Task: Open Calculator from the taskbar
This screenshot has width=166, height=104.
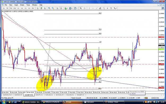Action: [93, 102]
